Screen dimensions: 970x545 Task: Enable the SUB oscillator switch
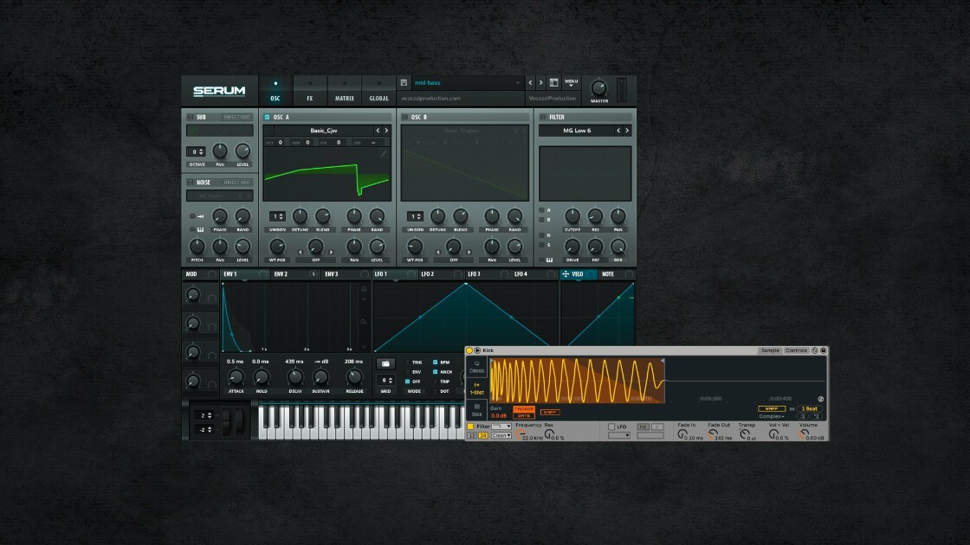190,117
